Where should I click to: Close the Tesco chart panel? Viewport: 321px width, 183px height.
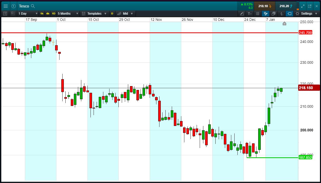point(316,6)
